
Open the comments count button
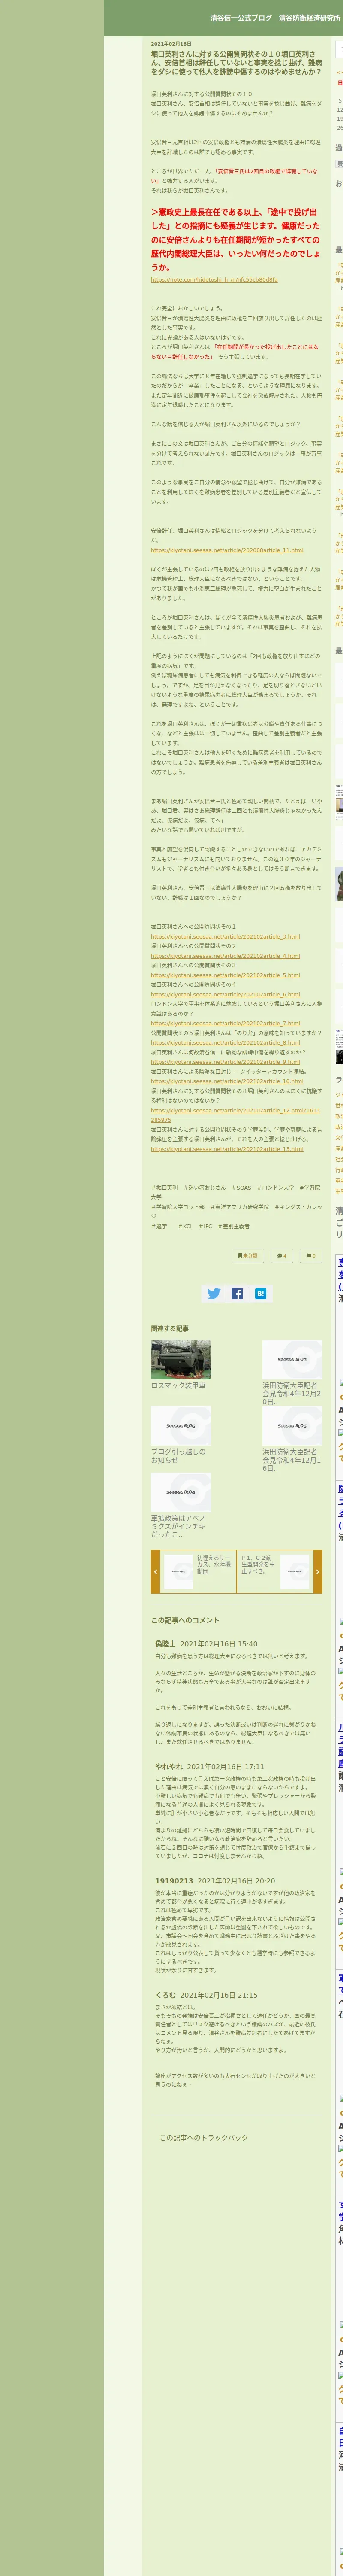[x=282, y=1256]
